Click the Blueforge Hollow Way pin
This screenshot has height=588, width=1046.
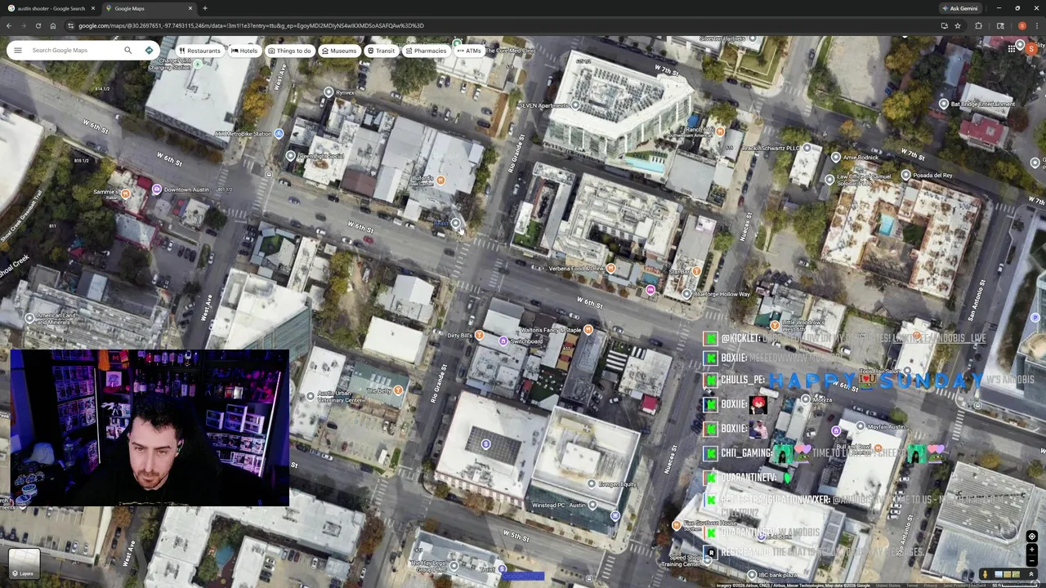coord(686,294)
